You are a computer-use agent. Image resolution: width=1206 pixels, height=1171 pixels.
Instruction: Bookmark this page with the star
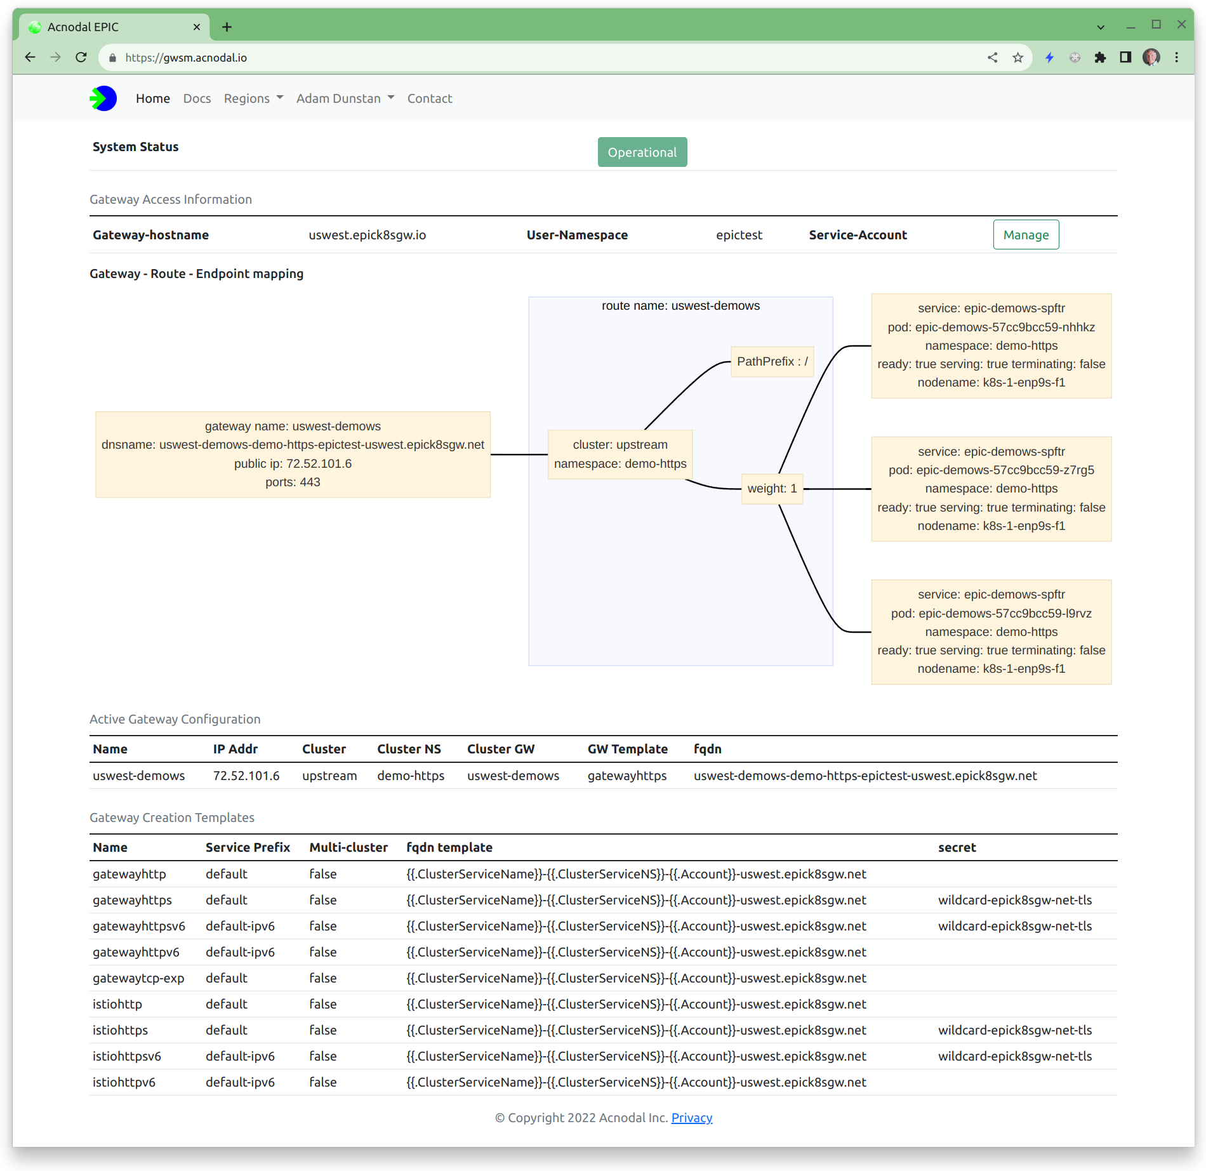(1018, 58)
